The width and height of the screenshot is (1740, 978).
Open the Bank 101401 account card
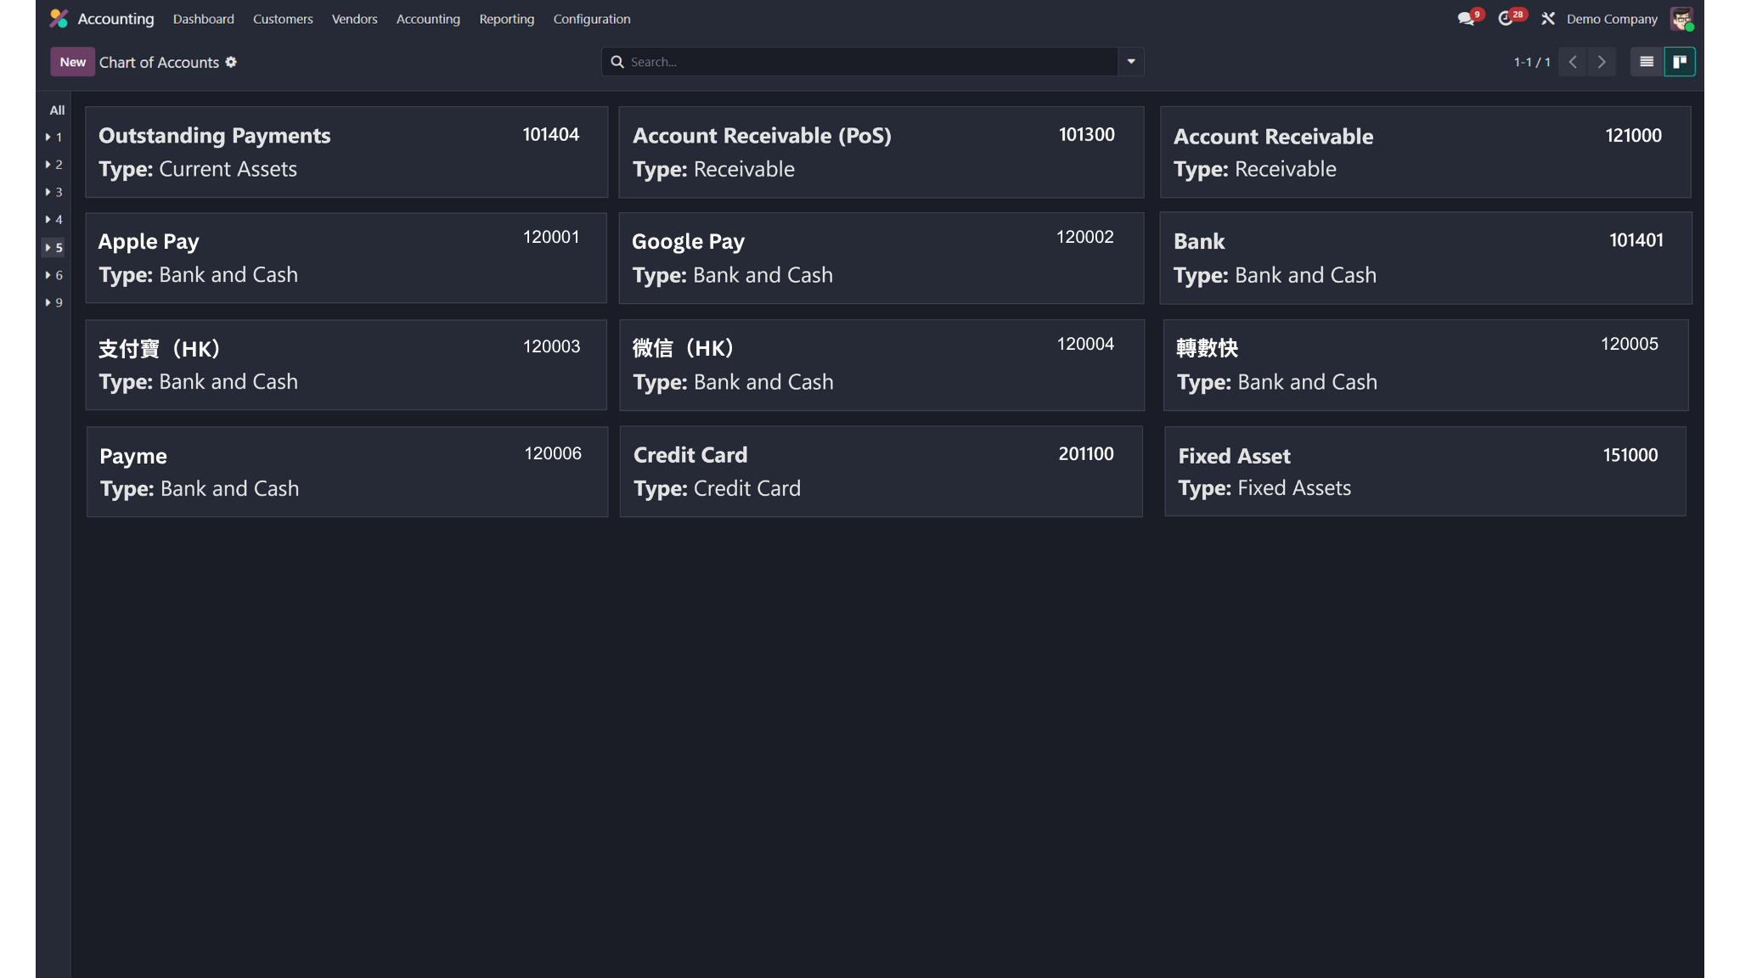pos(1426,258)
